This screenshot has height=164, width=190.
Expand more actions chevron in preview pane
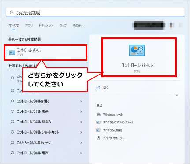[x=177, y=95]
